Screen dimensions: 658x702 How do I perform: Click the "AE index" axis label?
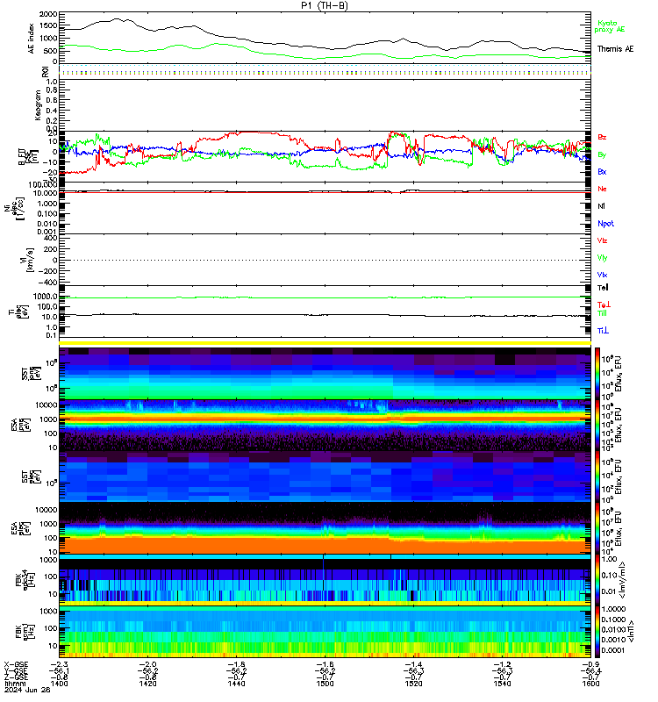31,39
